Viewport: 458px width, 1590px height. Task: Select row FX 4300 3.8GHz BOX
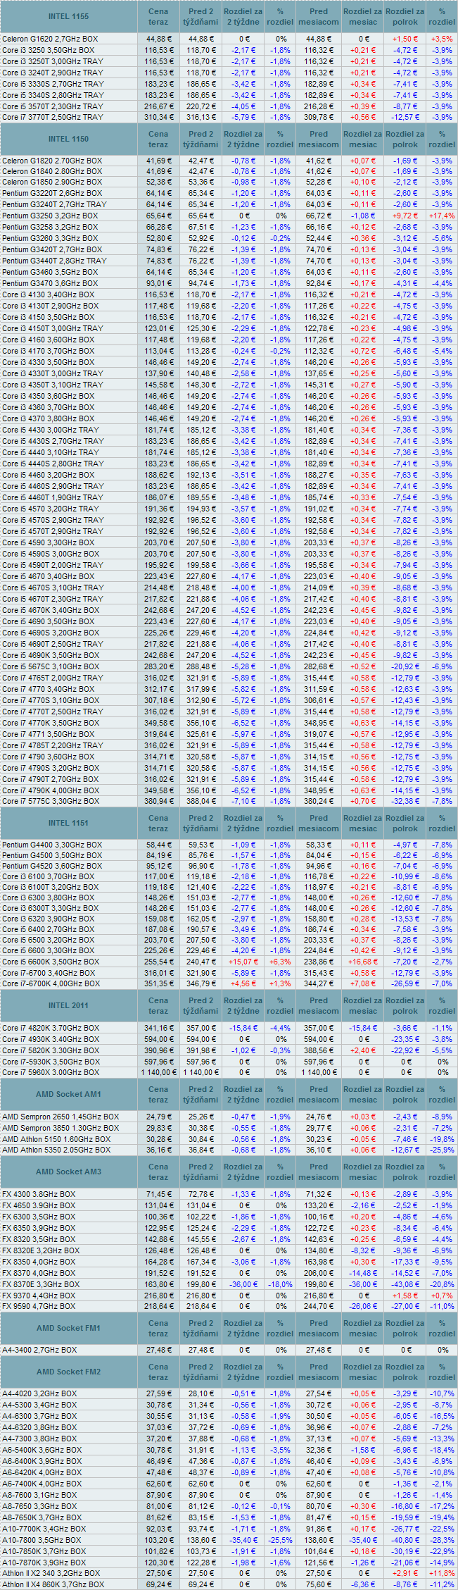click(x=229, y=1194)
